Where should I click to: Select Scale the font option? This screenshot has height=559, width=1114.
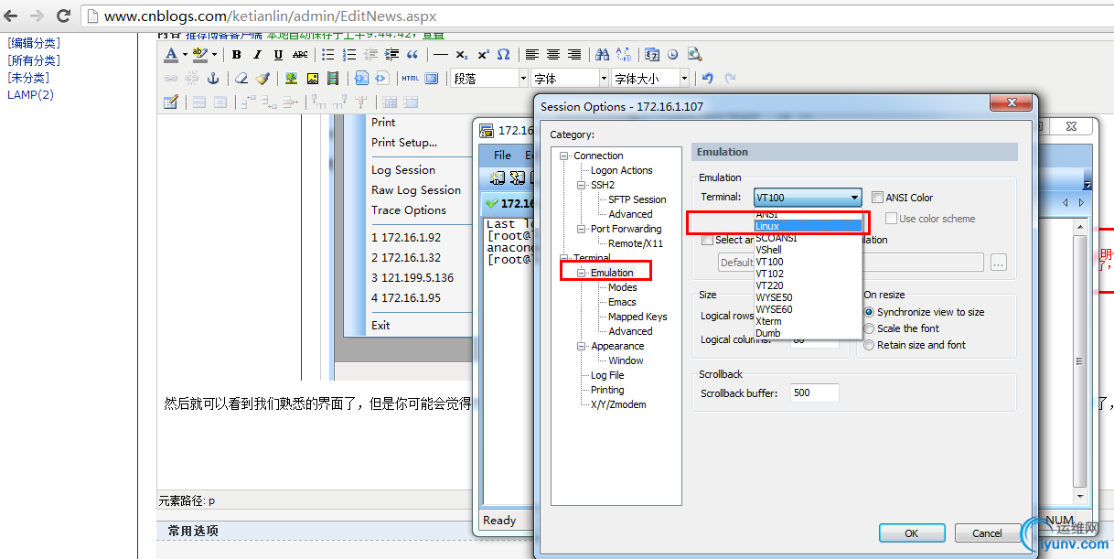(x=869, y=328)
